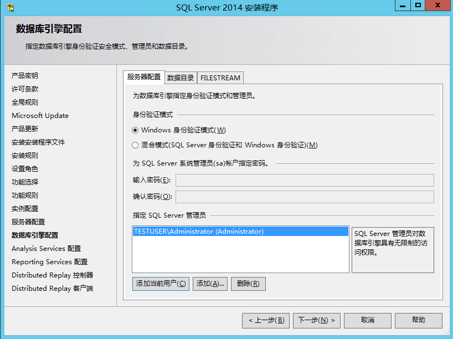
Task: Click 实例配置 step in sidebar
Action: (25, 209)
